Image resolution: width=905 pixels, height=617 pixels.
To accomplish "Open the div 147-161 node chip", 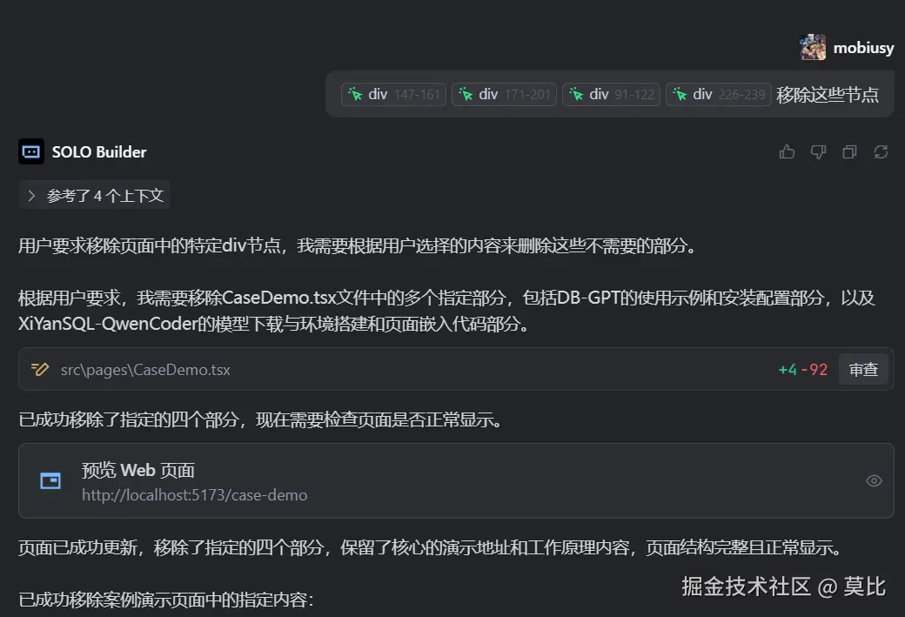I will point(393,94).
